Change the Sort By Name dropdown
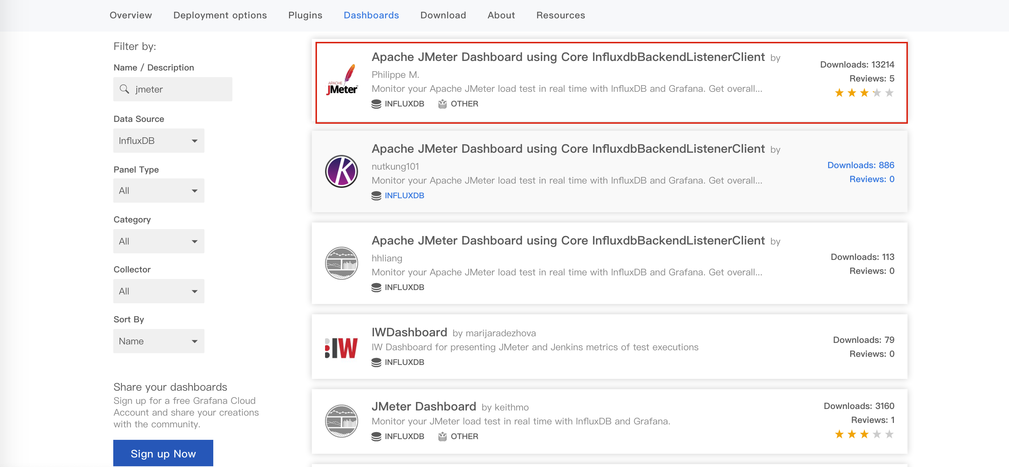 tap(158, 341)
